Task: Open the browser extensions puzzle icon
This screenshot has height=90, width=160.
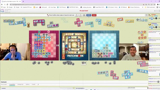Action: pos(158,4)
